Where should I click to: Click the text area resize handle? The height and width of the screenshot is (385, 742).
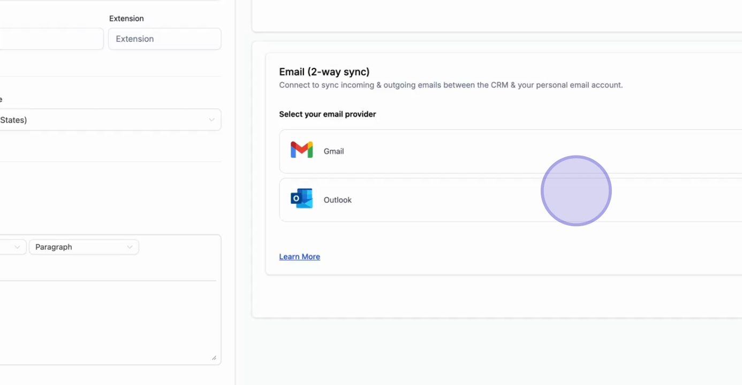(x=214, y=358)
